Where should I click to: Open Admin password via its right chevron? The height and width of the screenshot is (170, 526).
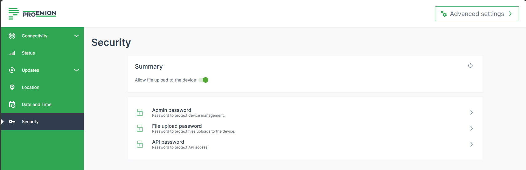point(471,112)
